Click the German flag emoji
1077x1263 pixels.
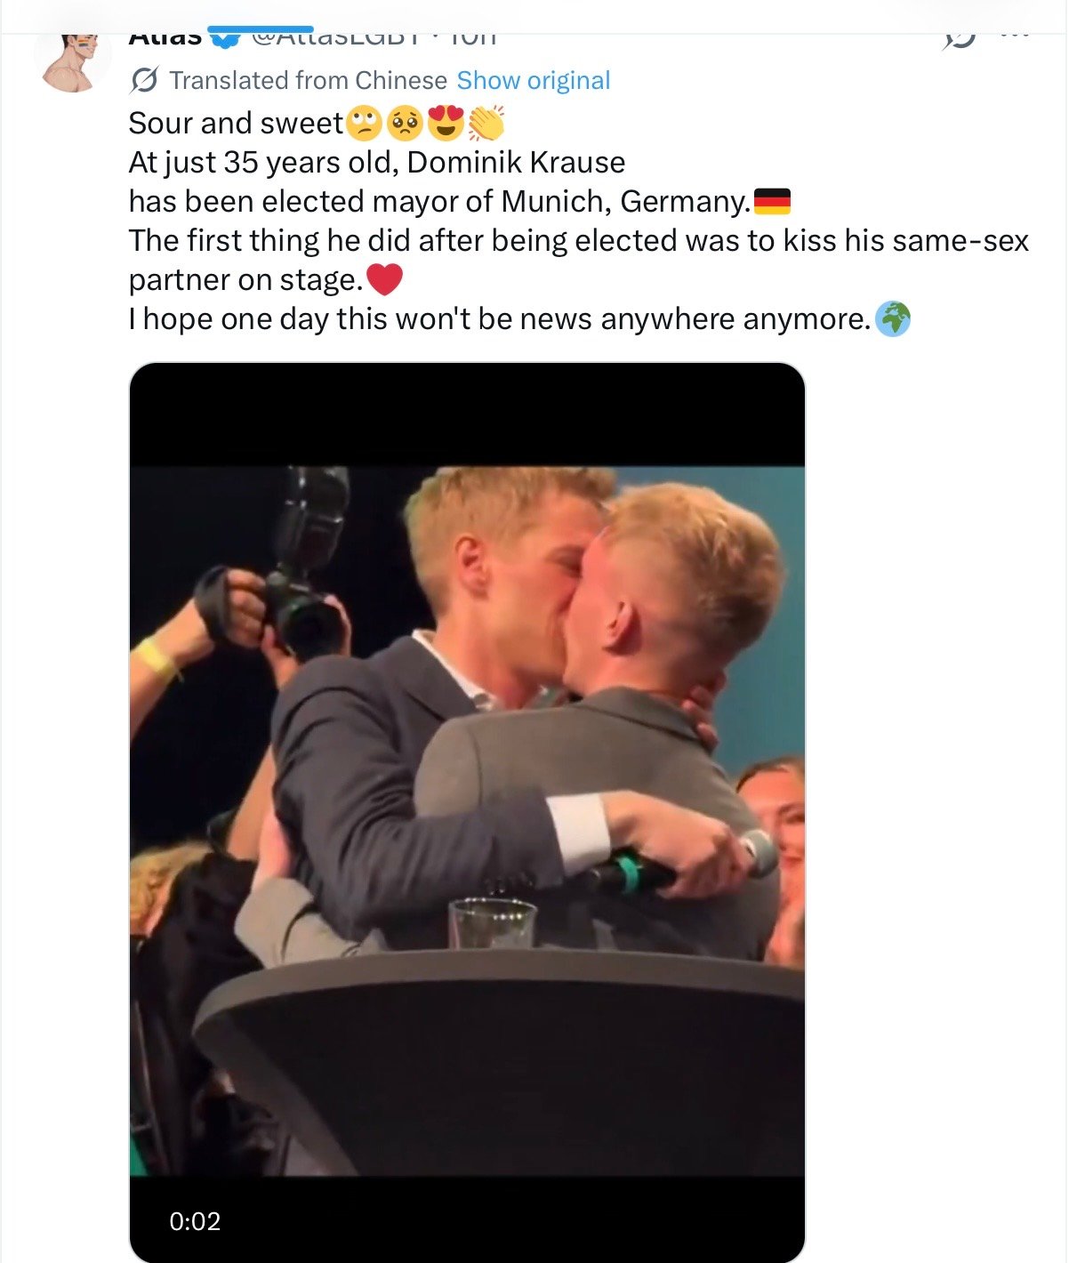772,202
